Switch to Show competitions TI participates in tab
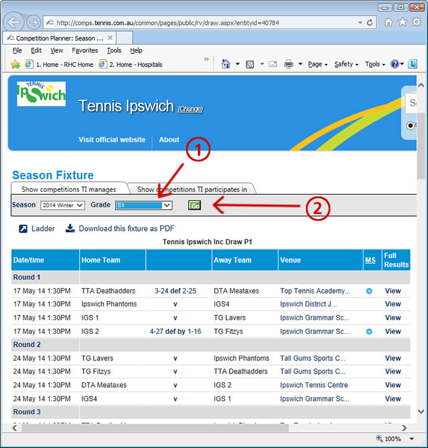 (x=192, y=189)
